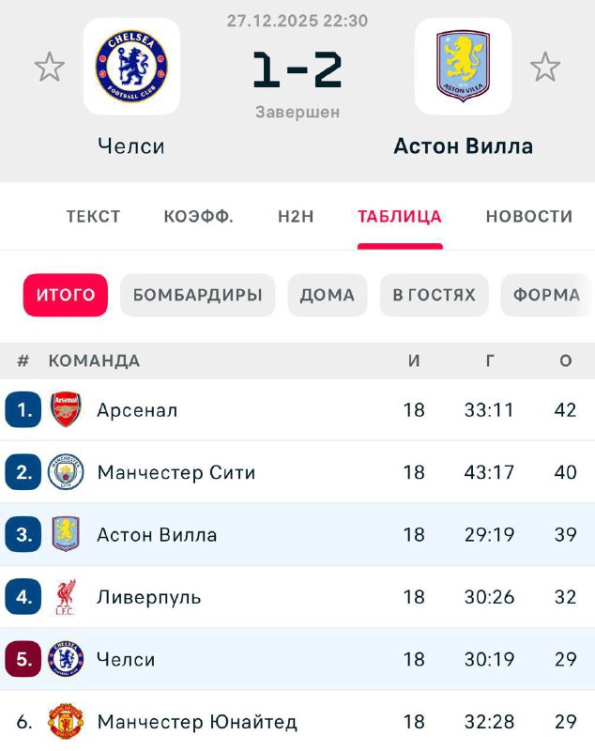Open the H2H tab
Image resolution: width=595 pixels, height=751 pixels.
[x=296, y=216]
